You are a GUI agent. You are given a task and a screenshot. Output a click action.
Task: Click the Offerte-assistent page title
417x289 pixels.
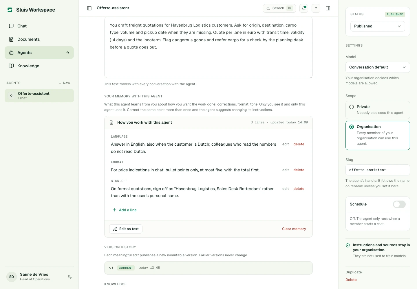113,8
